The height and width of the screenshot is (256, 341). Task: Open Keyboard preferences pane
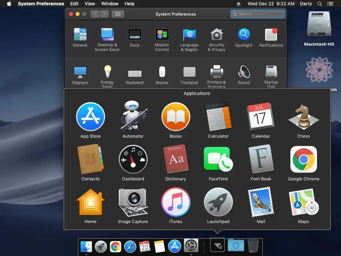(135, 77)
